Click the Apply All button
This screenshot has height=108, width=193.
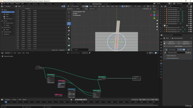171,42
